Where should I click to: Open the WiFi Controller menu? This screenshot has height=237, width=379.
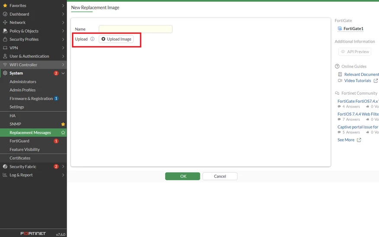(x=33, y=65)
